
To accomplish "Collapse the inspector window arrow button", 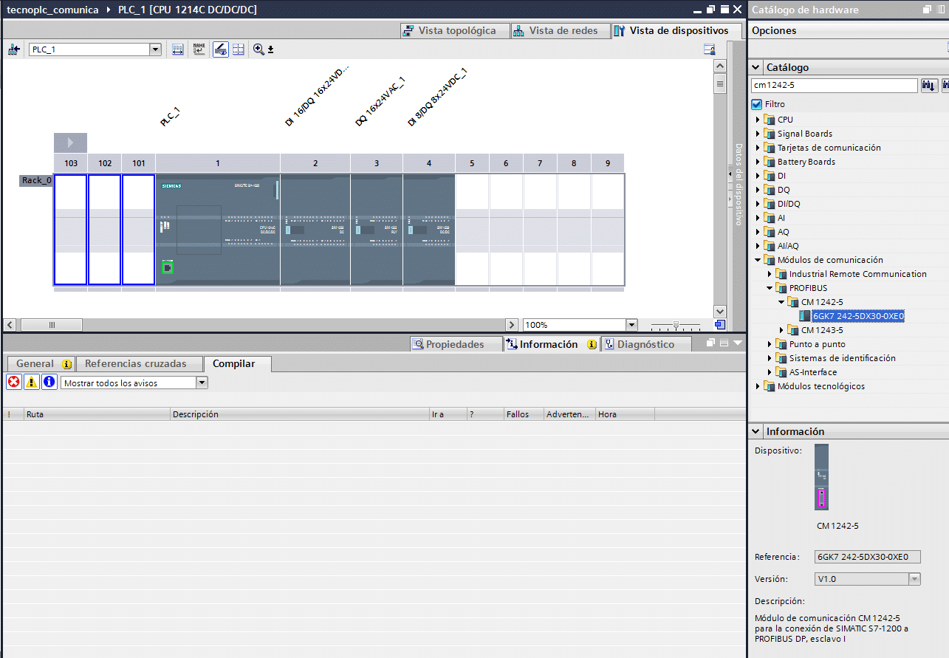I will click(737, 343).
